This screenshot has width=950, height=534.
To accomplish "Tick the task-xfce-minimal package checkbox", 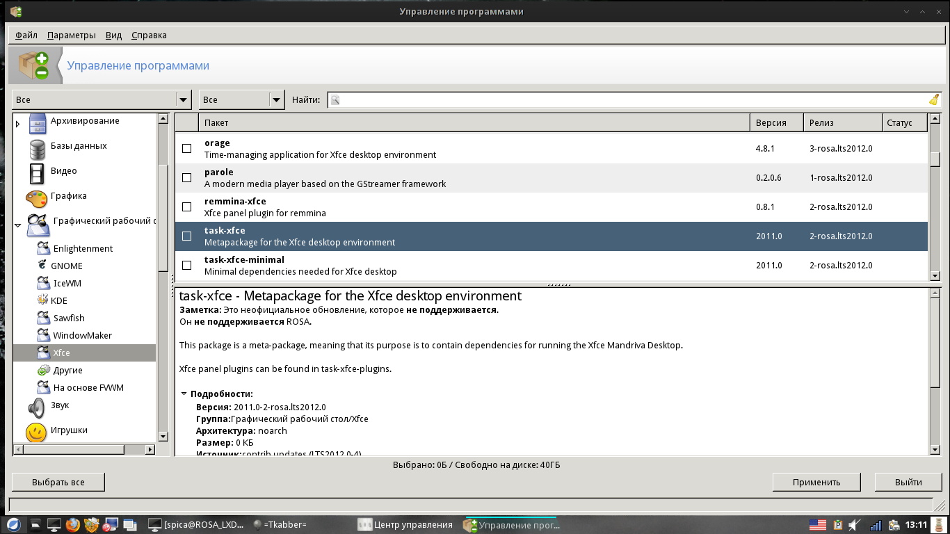I will pos(186,265).
